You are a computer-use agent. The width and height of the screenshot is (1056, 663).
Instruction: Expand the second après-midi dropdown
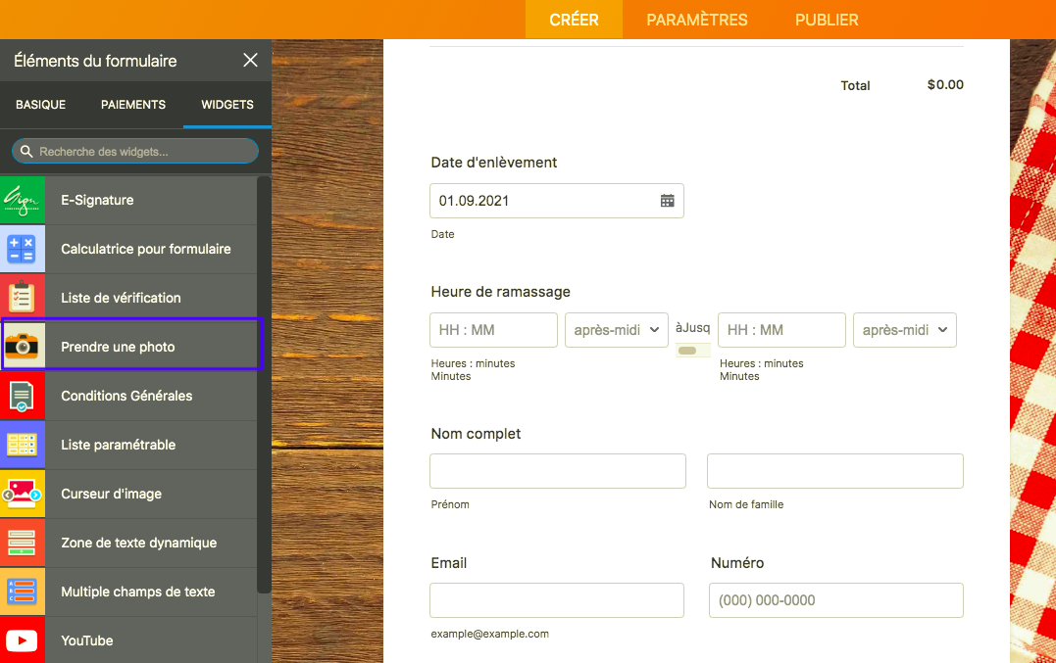904,330
